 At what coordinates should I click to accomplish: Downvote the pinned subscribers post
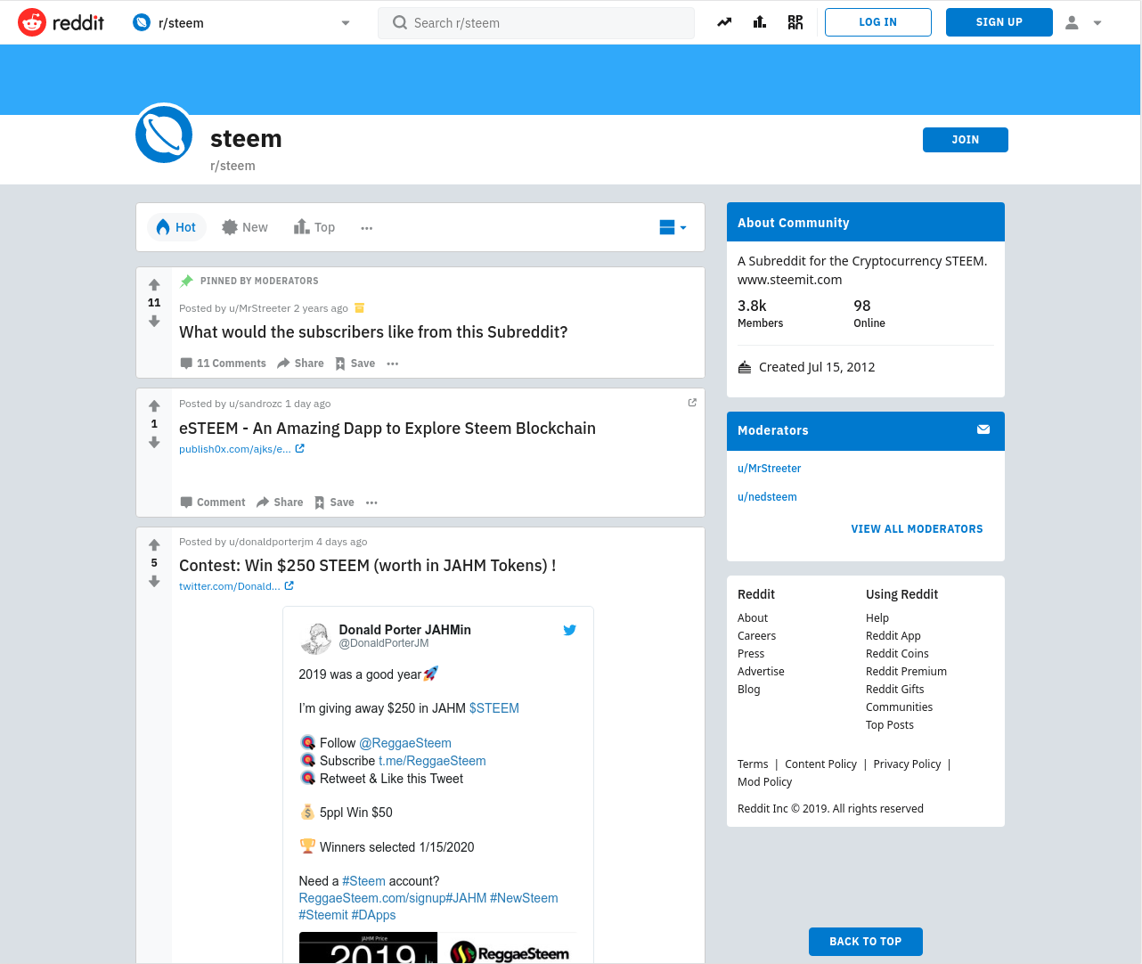(x=154, y=322)
